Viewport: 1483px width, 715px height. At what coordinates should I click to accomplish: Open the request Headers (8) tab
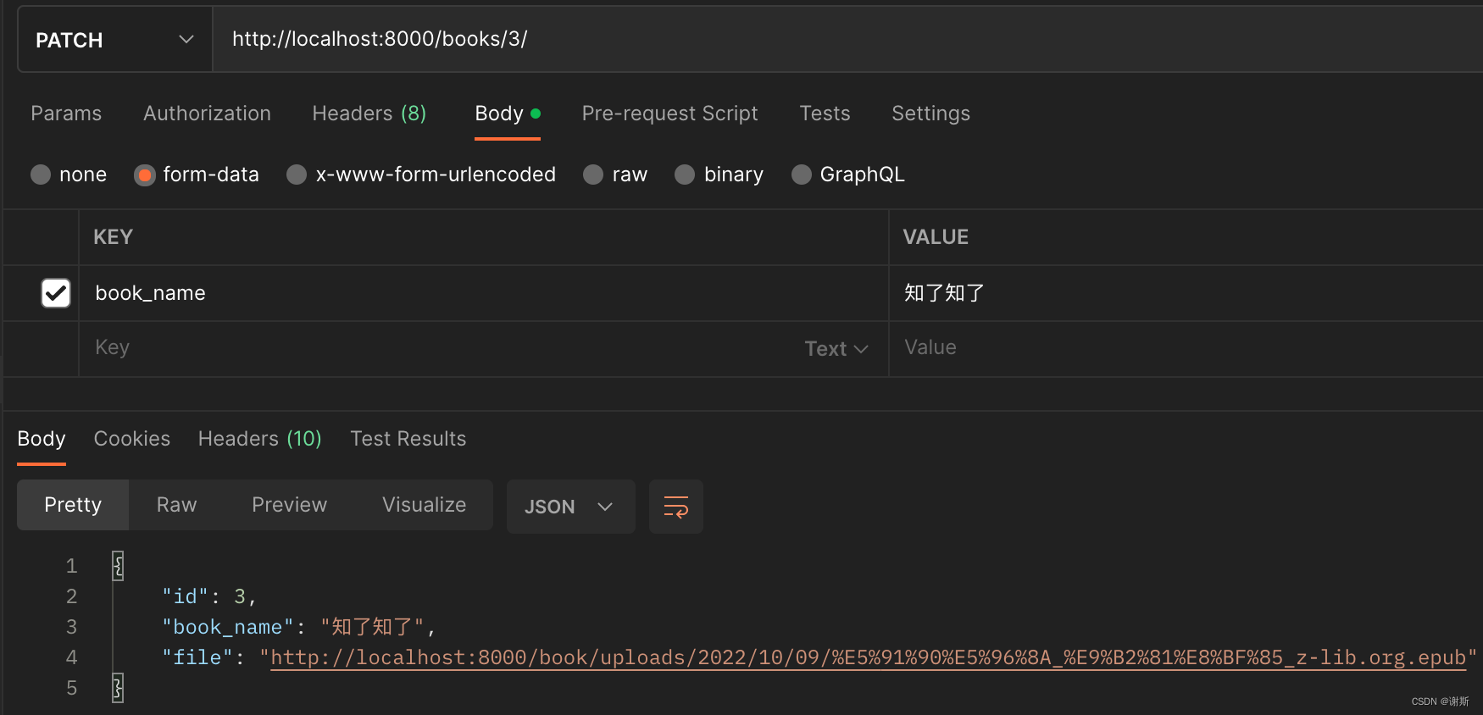pos(369,114)
